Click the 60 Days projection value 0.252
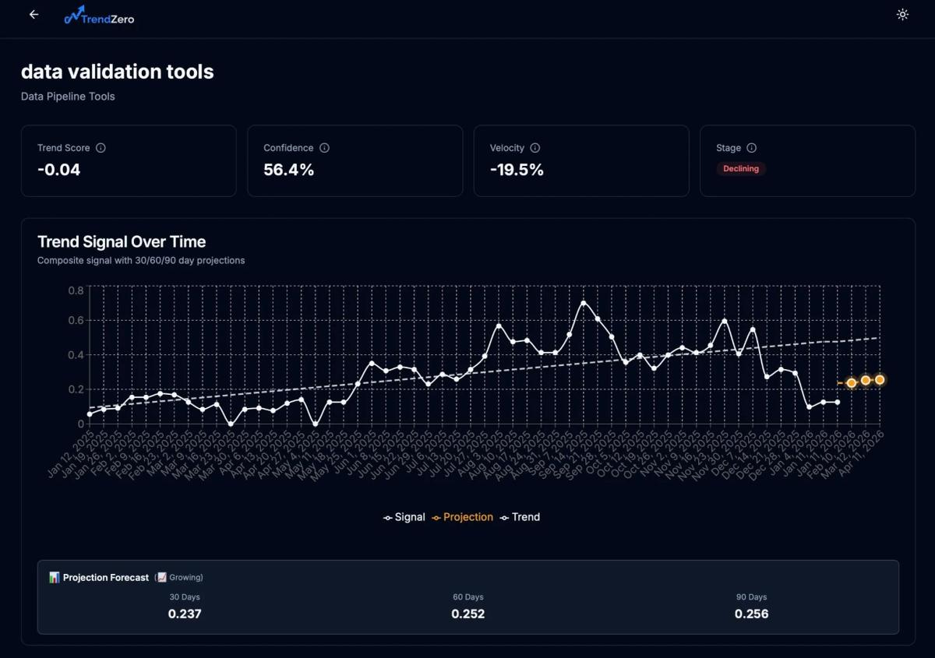 [468, 614]
